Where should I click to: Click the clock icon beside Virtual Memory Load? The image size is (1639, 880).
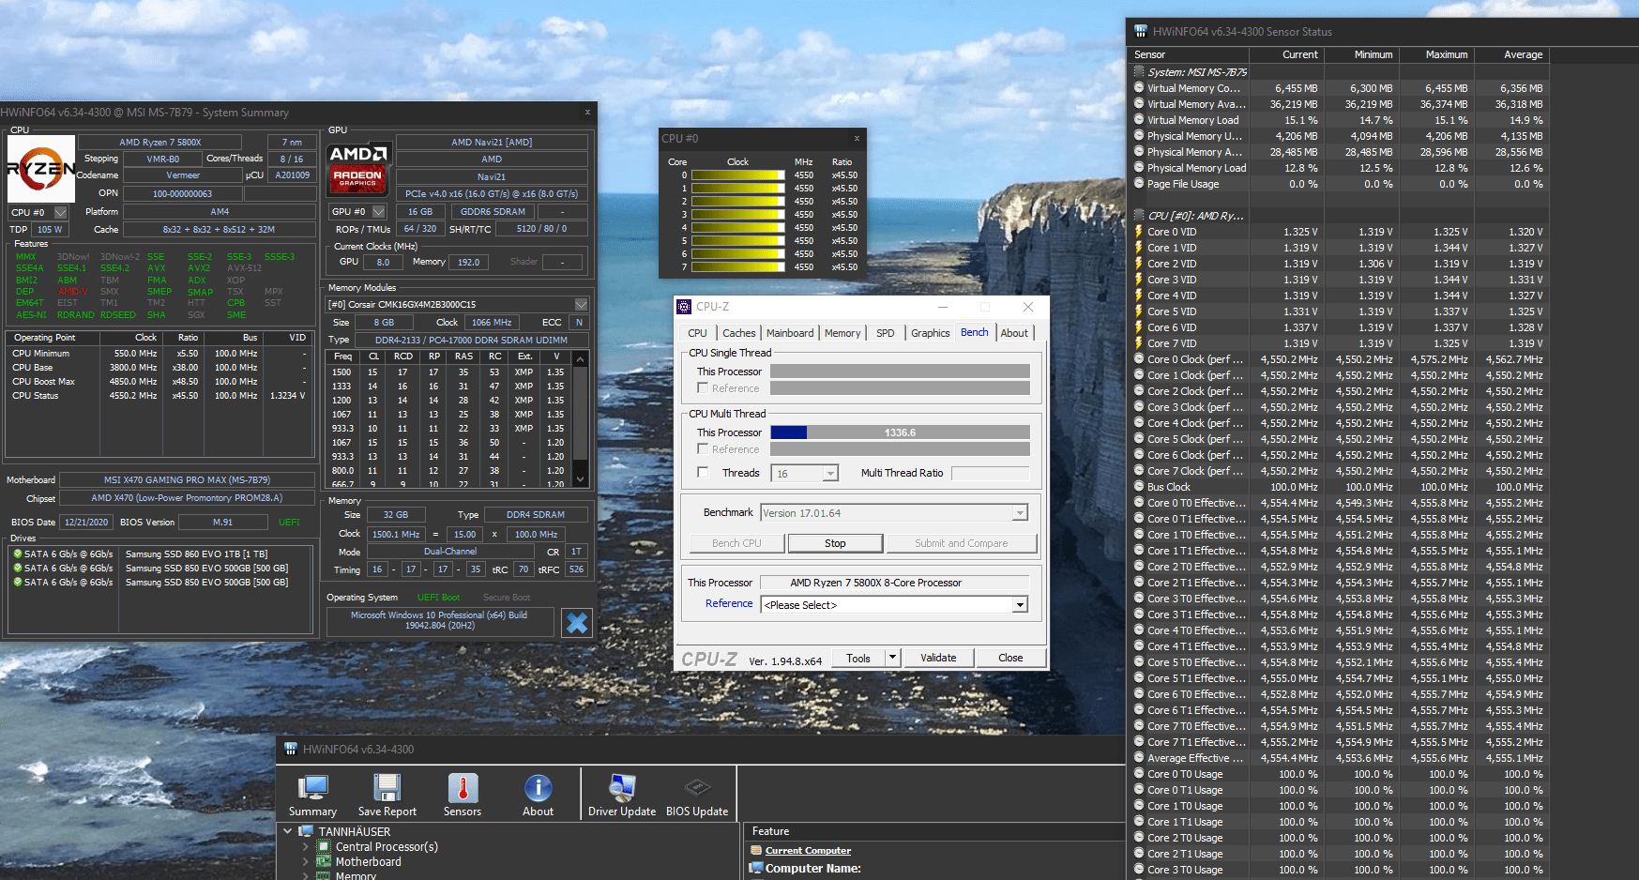(1139, 120)
